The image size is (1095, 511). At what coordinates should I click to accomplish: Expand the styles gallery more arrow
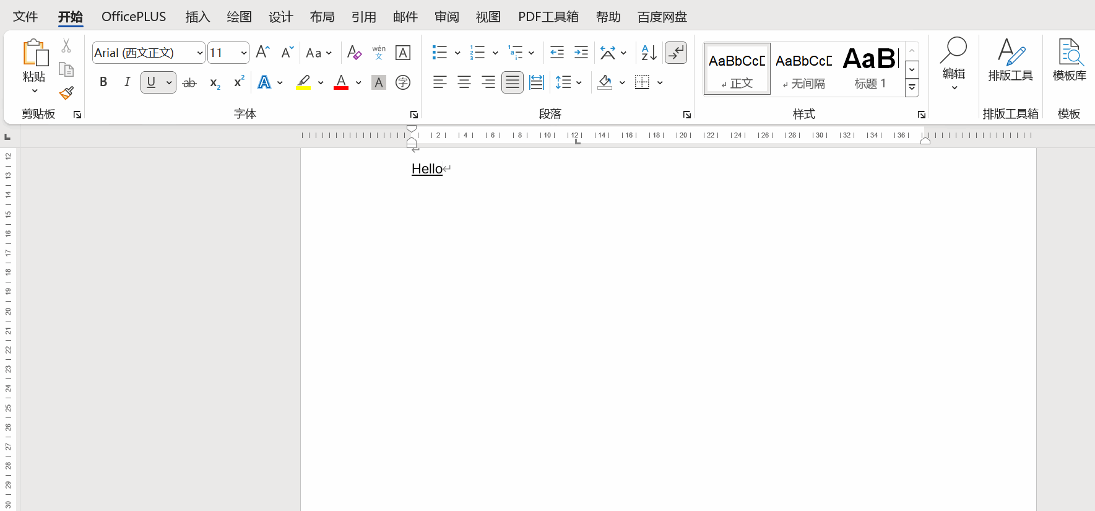[912, 88]
